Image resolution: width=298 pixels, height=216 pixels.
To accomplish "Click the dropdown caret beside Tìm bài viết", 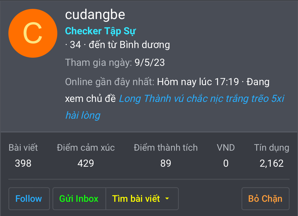I will point(167,198).
